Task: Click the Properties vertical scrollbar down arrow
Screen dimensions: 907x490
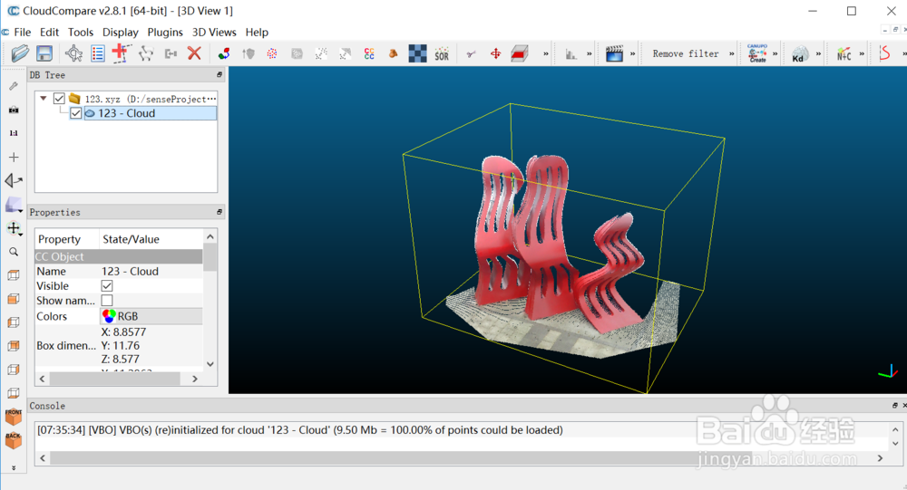Action: pos(210,364)
